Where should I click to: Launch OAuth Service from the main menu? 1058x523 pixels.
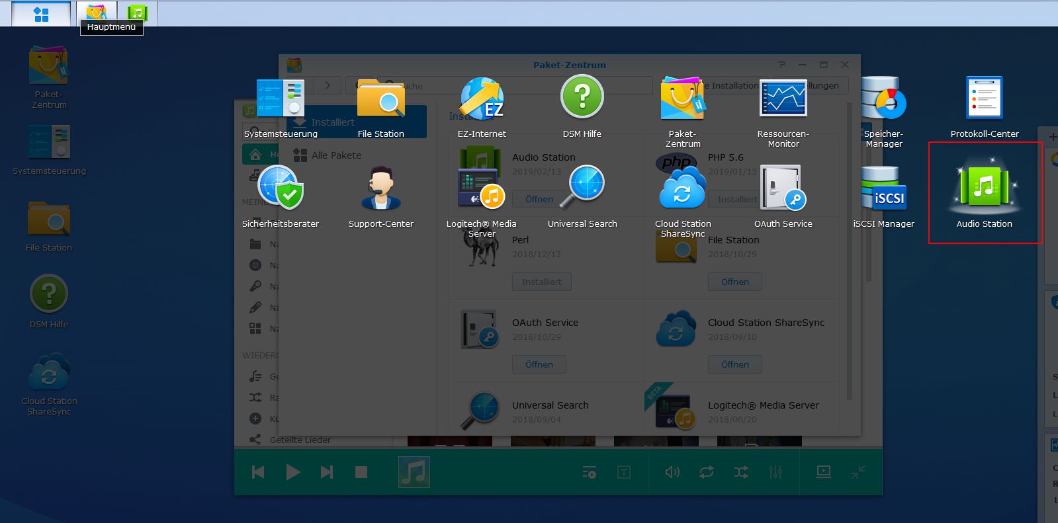point(783,196)
